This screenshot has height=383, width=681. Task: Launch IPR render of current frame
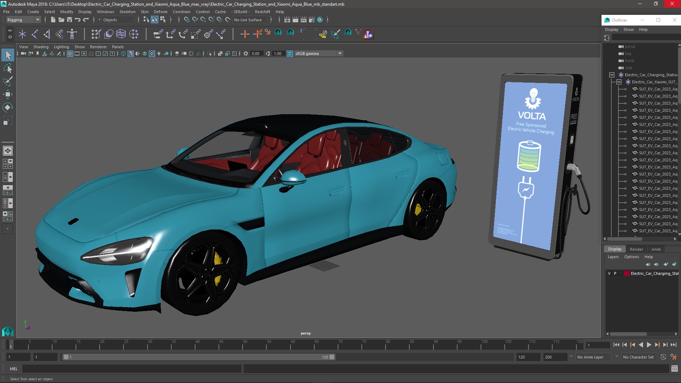[304, 20]
